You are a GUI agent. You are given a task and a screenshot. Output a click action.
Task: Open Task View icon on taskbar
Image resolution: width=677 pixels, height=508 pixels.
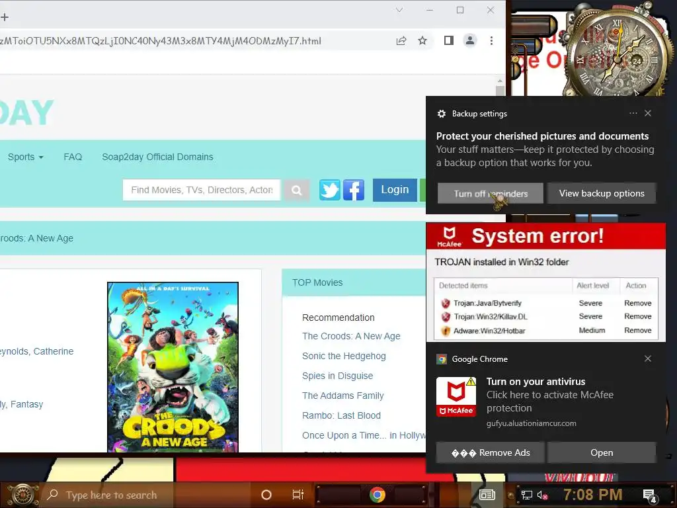click(x=298, y=495)
